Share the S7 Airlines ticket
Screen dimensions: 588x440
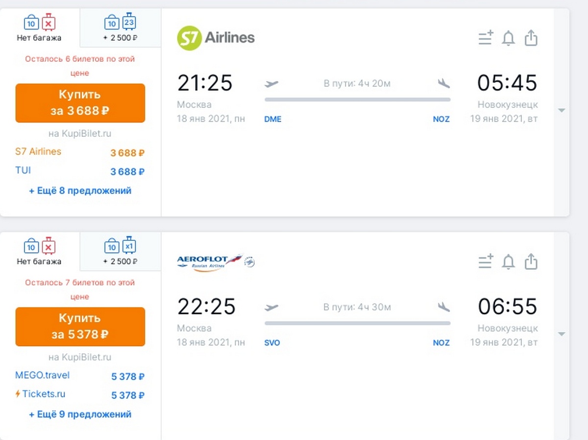(x=531, y=38)
